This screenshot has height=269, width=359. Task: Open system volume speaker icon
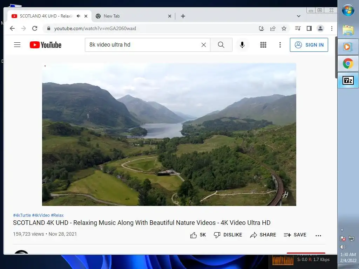pos(343,247)
